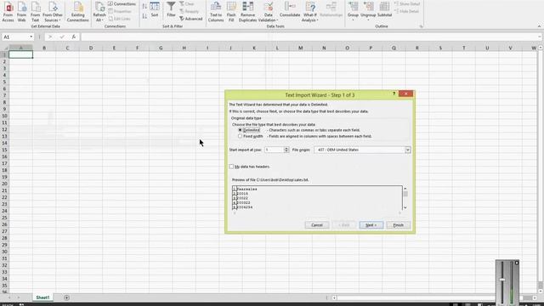Open Outline dialog launcher

click(x=422, y=26)
